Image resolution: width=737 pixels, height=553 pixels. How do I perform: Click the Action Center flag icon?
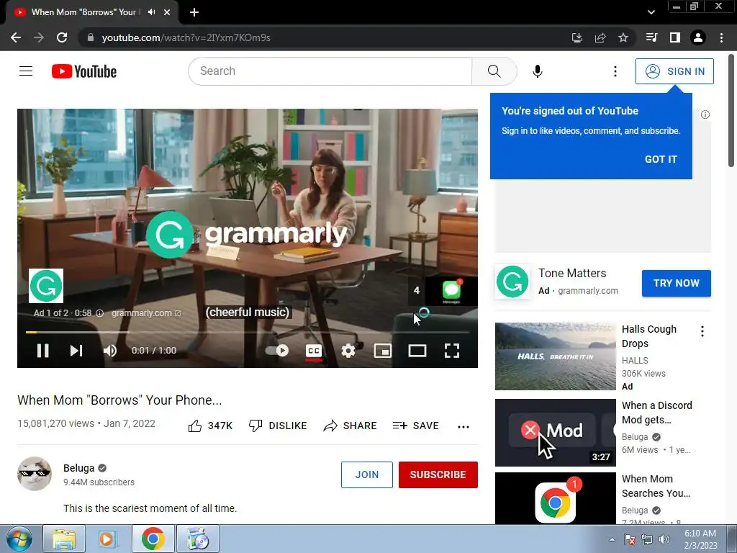coord(630,539)
